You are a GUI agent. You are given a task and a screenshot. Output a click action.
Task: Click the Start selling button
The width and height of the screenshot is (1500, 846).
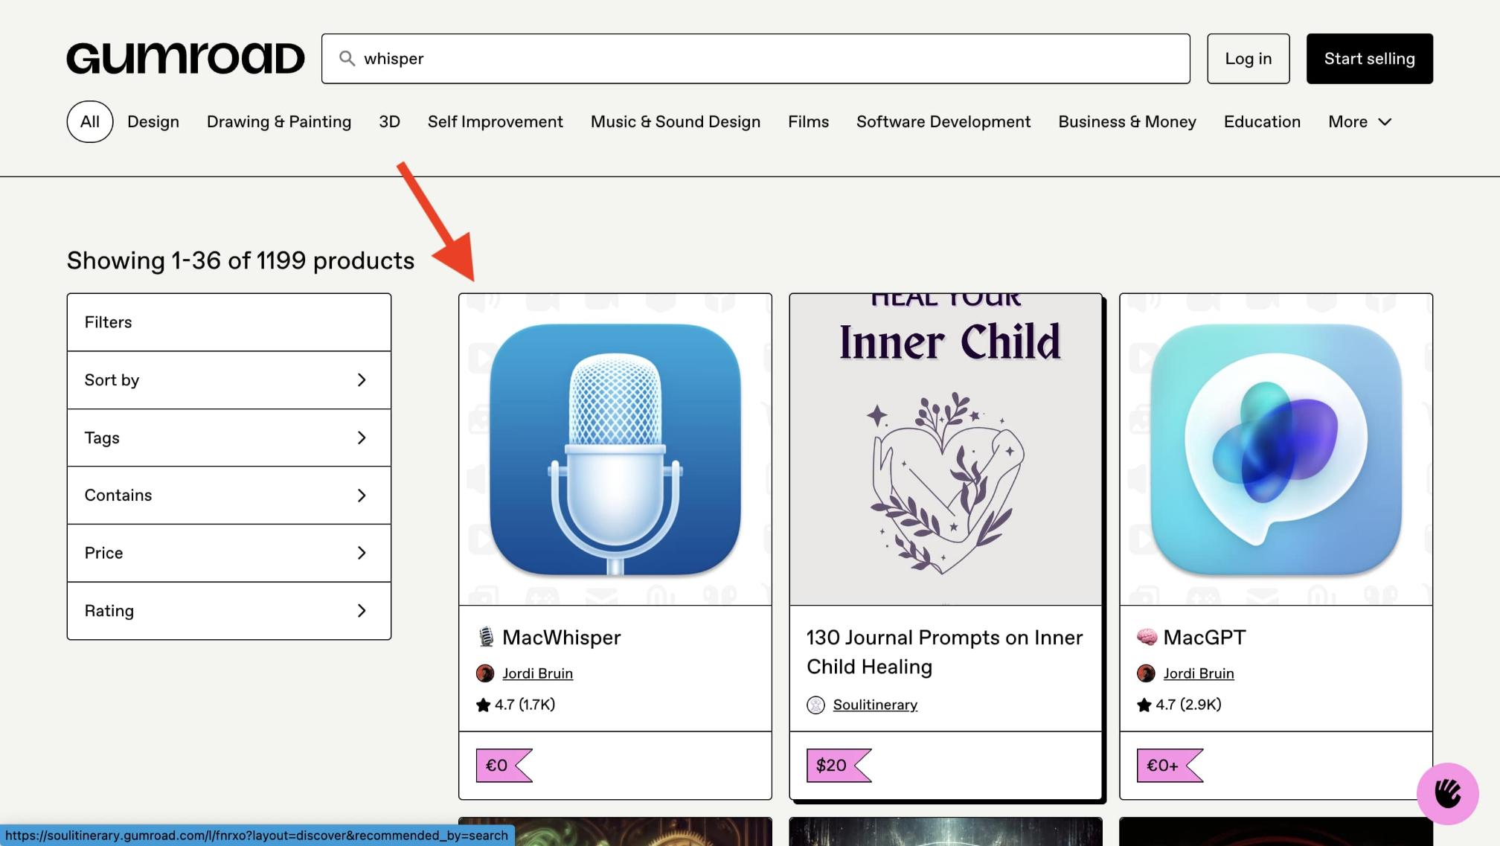pos(1370,59)
